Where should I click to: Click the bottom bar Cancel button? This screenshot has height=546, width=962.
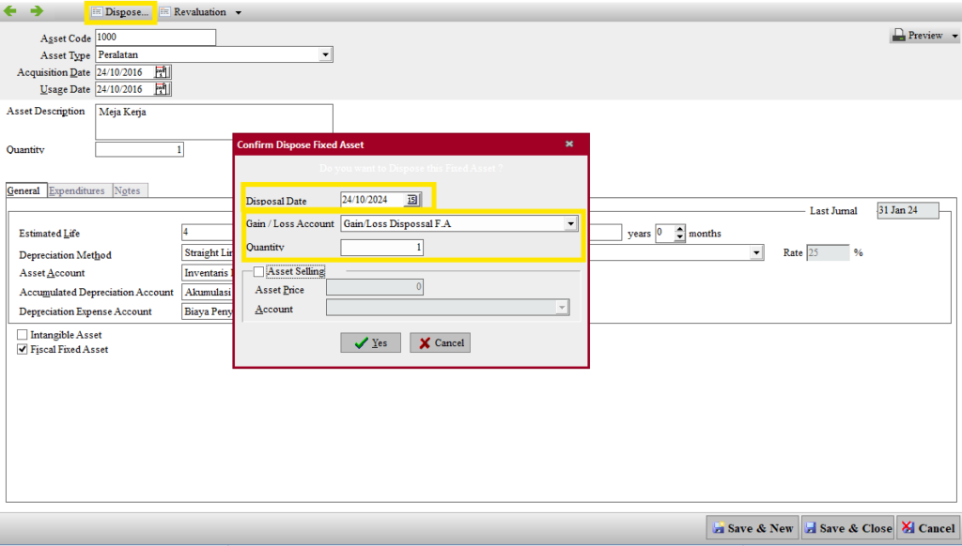[928, 527]
